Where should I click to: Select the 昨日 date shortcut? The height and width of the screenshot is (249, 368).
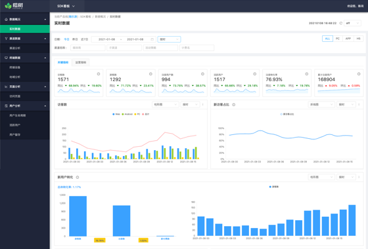click(x=75, y=39)
